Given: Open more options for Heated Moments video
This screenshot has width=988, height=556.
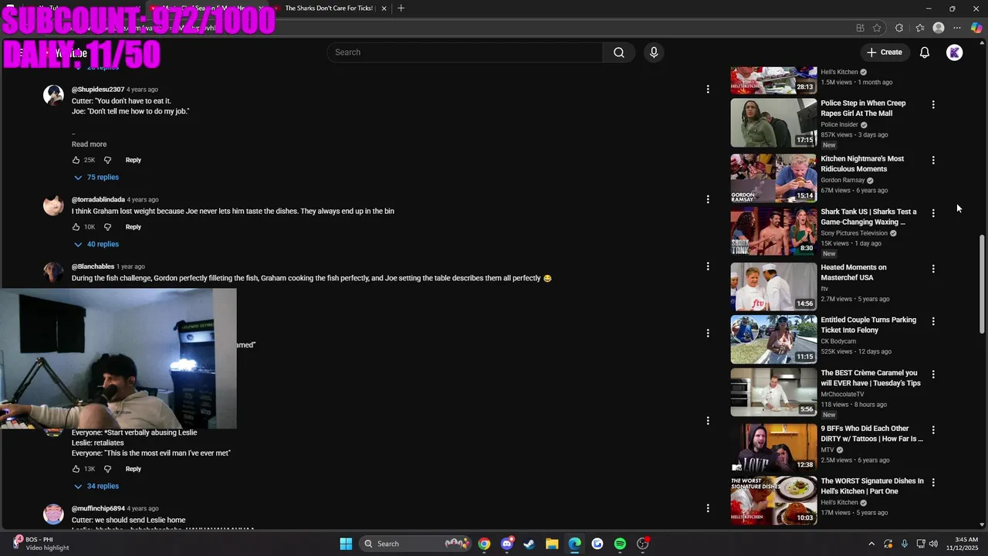Looking at the screenshot, I should tap(933, 269).
